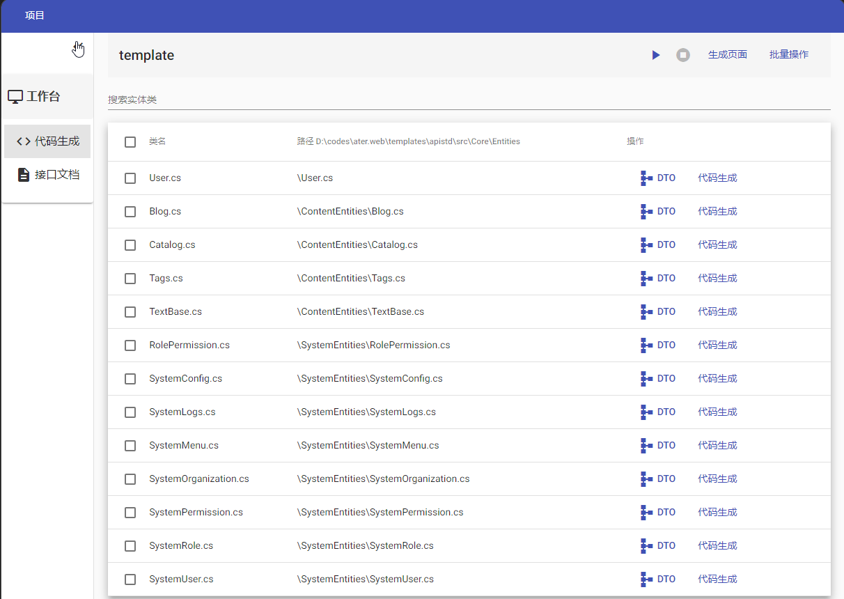This screenshot has width=844, height=599.
Task: Check the SystemOrganization.cs row checkbox
Action: 130,479
